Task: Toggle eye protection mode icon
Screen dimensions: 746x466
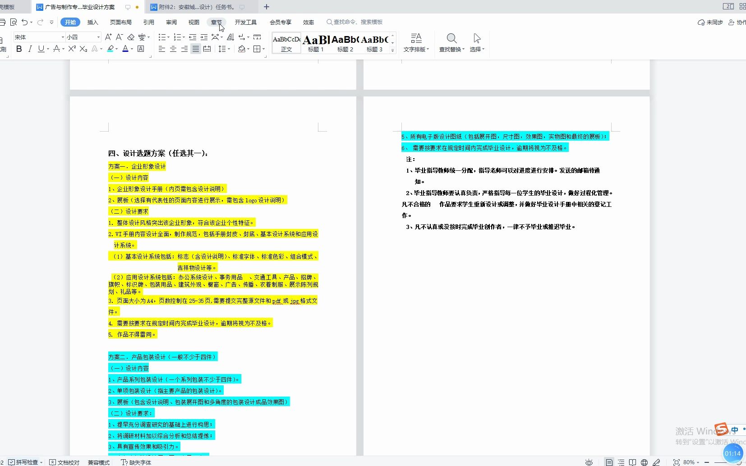Action: [589, 462]
